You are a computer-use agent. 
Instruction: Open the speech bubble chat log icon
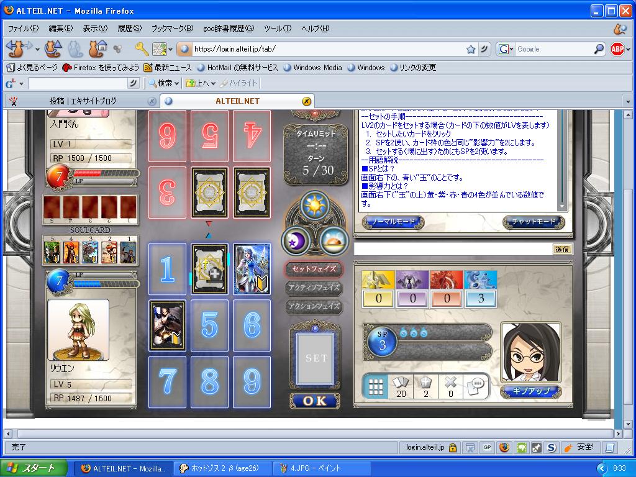click(475, 386)
